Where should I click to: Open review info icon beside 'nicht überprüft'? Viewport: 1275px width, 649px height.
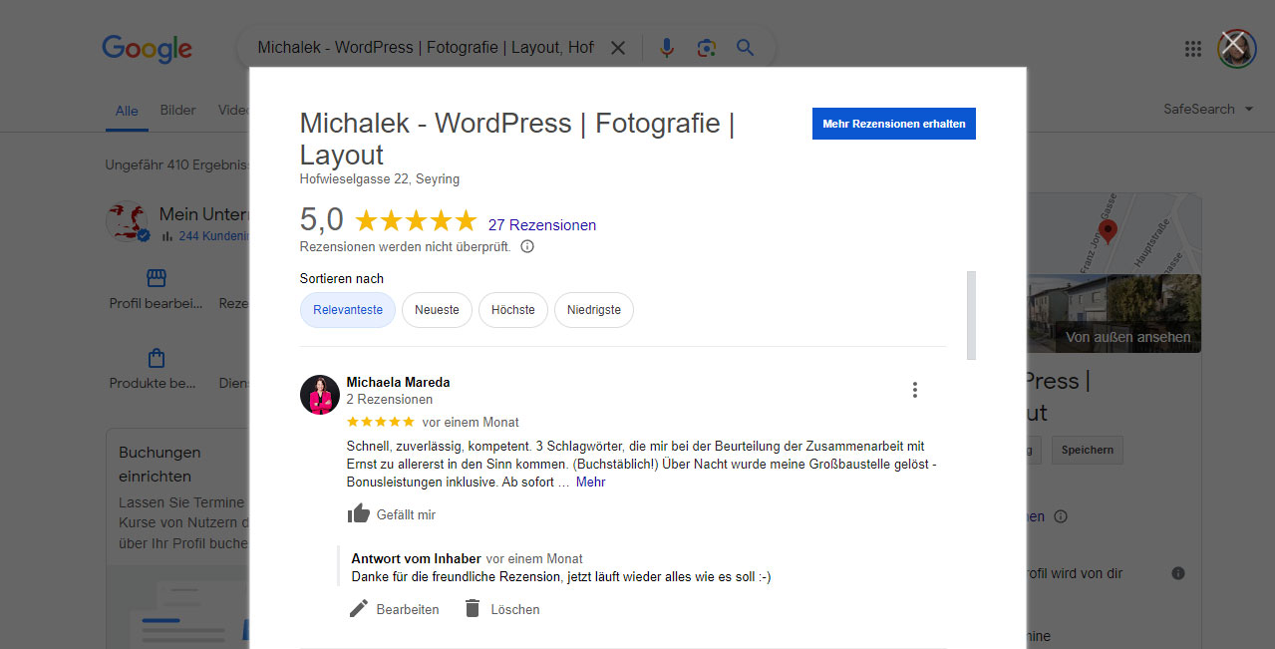[527, 246]
